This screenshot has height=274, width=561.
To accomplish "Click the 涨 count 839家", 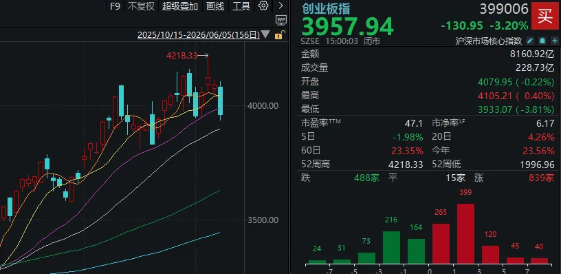I will point(541,178).
